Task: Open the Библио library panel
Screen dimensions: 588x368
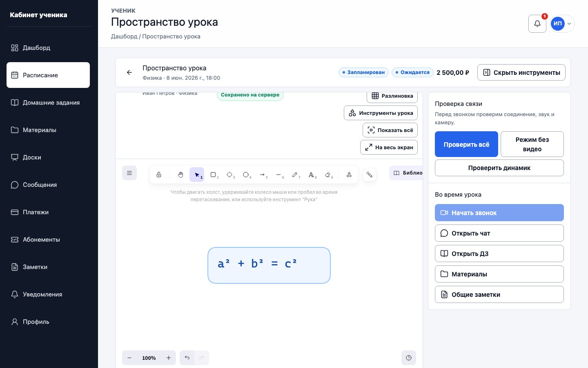Action: (406, 173)
